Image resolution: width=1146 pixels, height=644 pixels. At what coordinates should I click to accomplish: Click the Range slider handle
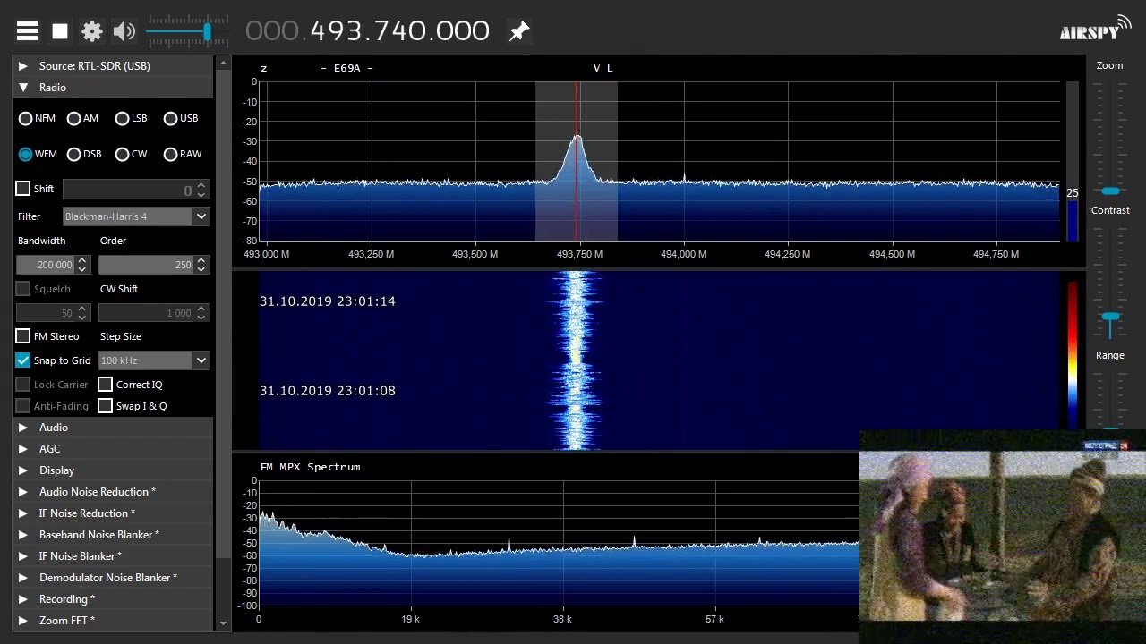[x=1110, y=431]
